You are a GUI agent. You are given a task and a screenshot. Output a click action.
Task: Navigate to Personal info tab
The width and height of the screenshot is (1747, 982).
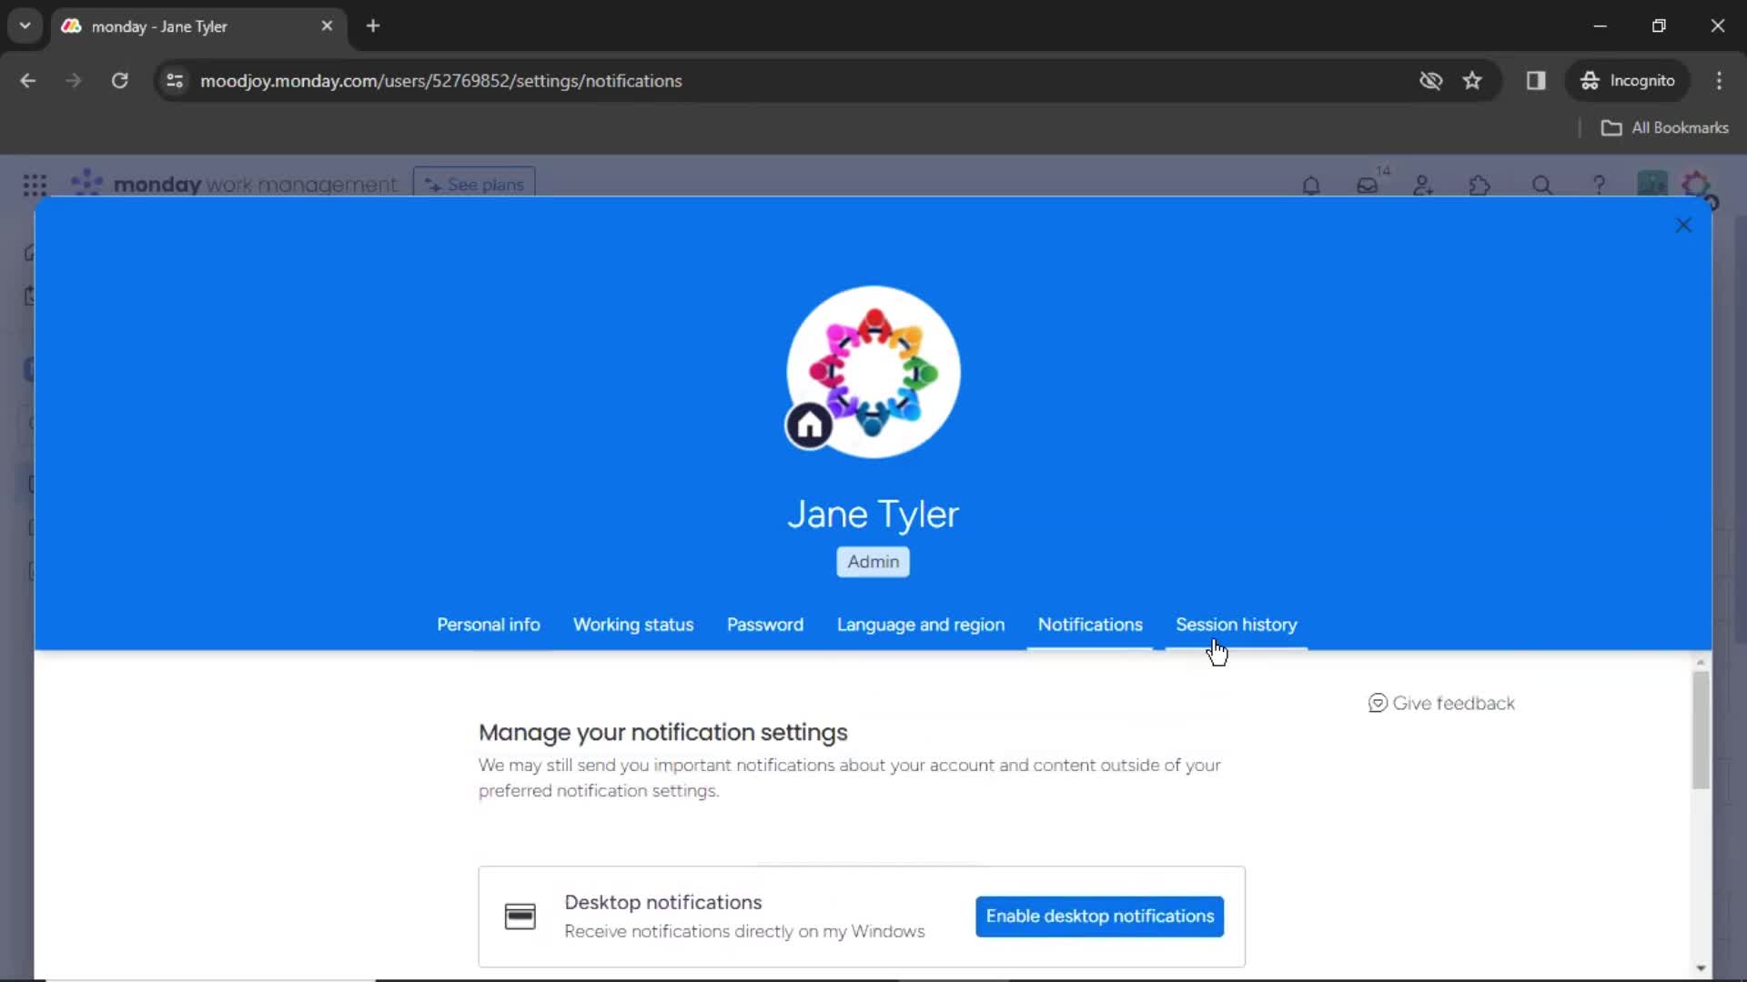pyautogui.click(x=489, y=624)
